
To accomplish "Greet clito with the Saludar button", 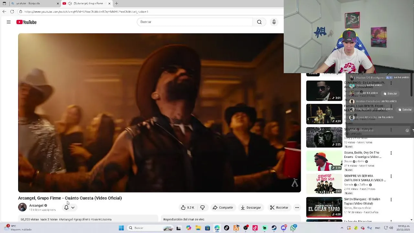I will point(390,94).
